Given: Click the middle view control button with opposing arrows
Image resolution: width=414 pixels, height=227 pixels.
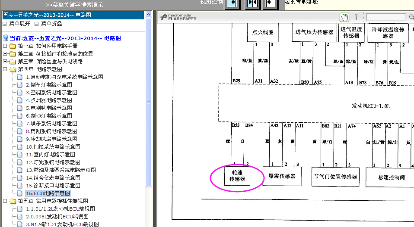Looking at the screenshot, I should tap(252, 4).
